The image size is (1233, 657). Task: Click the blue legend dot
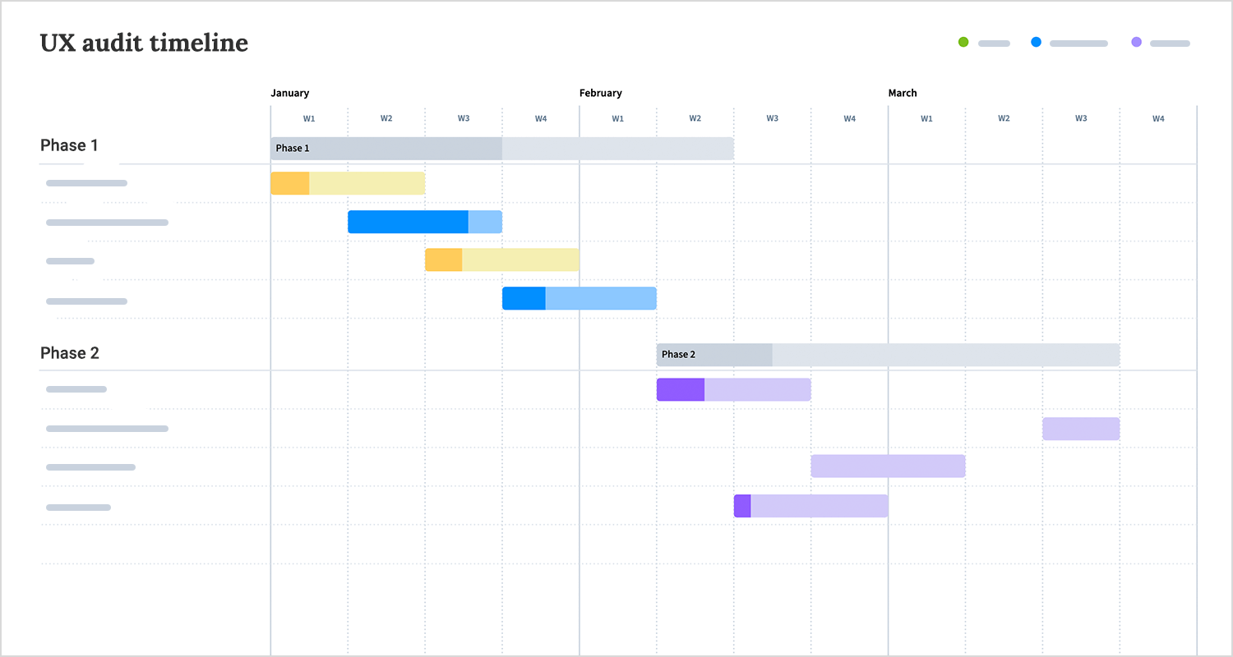tap(1036, 42)
